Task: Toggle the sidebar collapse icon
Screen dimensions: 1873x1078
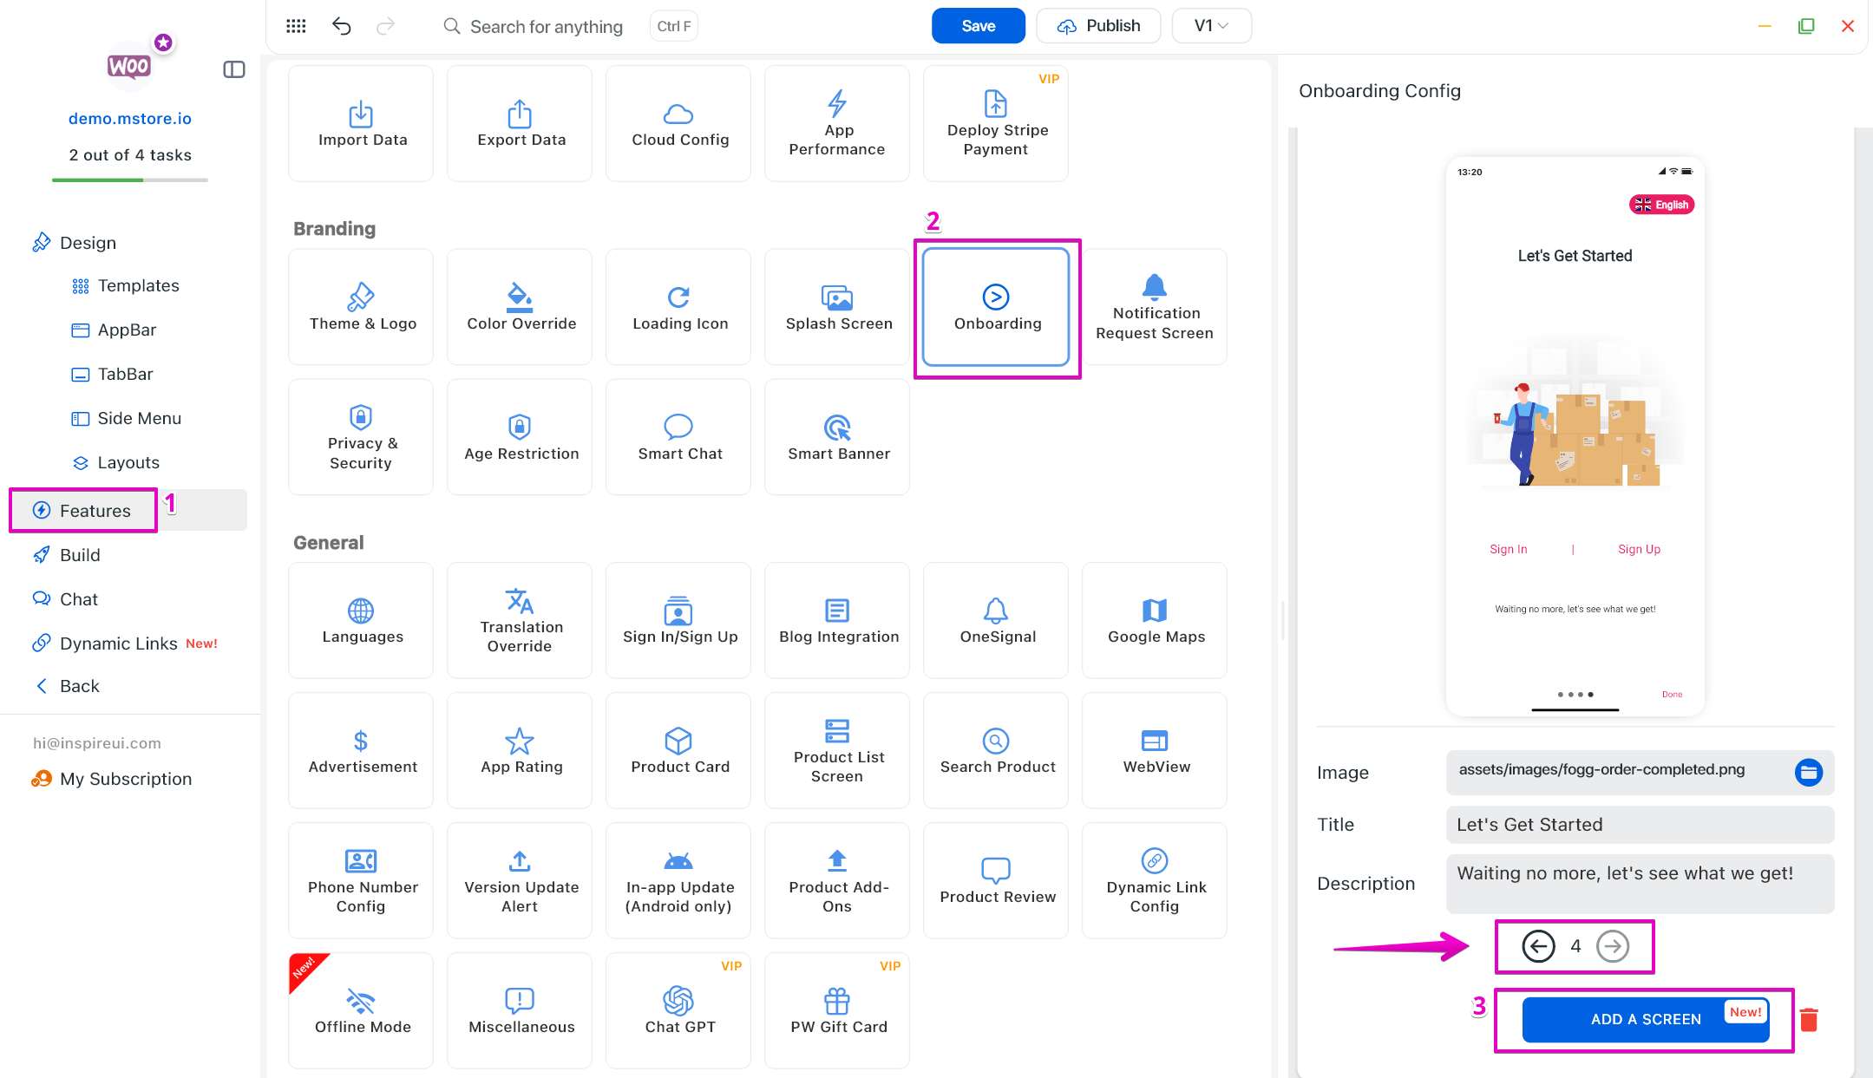Action: 234,69
